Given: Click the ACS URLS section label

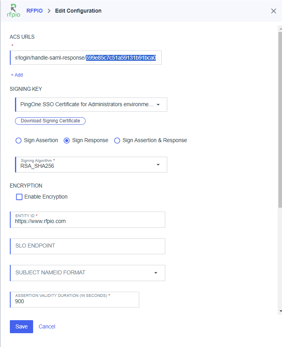Looking at the screenshot, I should coord(22,37).
